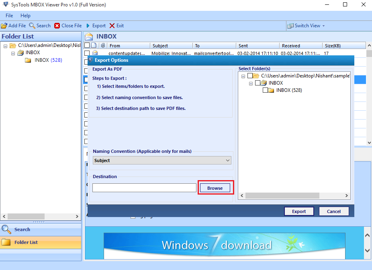Click the Switch View grid icon

click(290, 26)
